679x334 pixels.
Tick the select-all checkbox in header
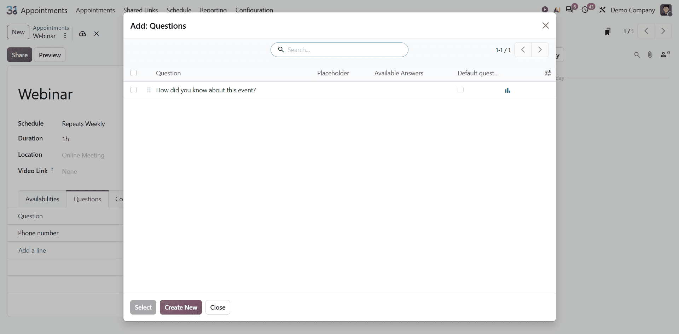coord(133,73)
